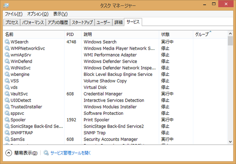
Task: Click the Windows Search description
Action: tap(100, 42)
